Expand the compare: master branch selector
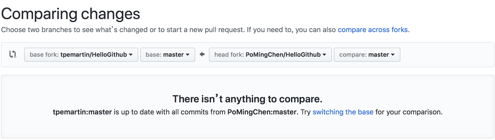495x140 pixels. click(367, 55)
